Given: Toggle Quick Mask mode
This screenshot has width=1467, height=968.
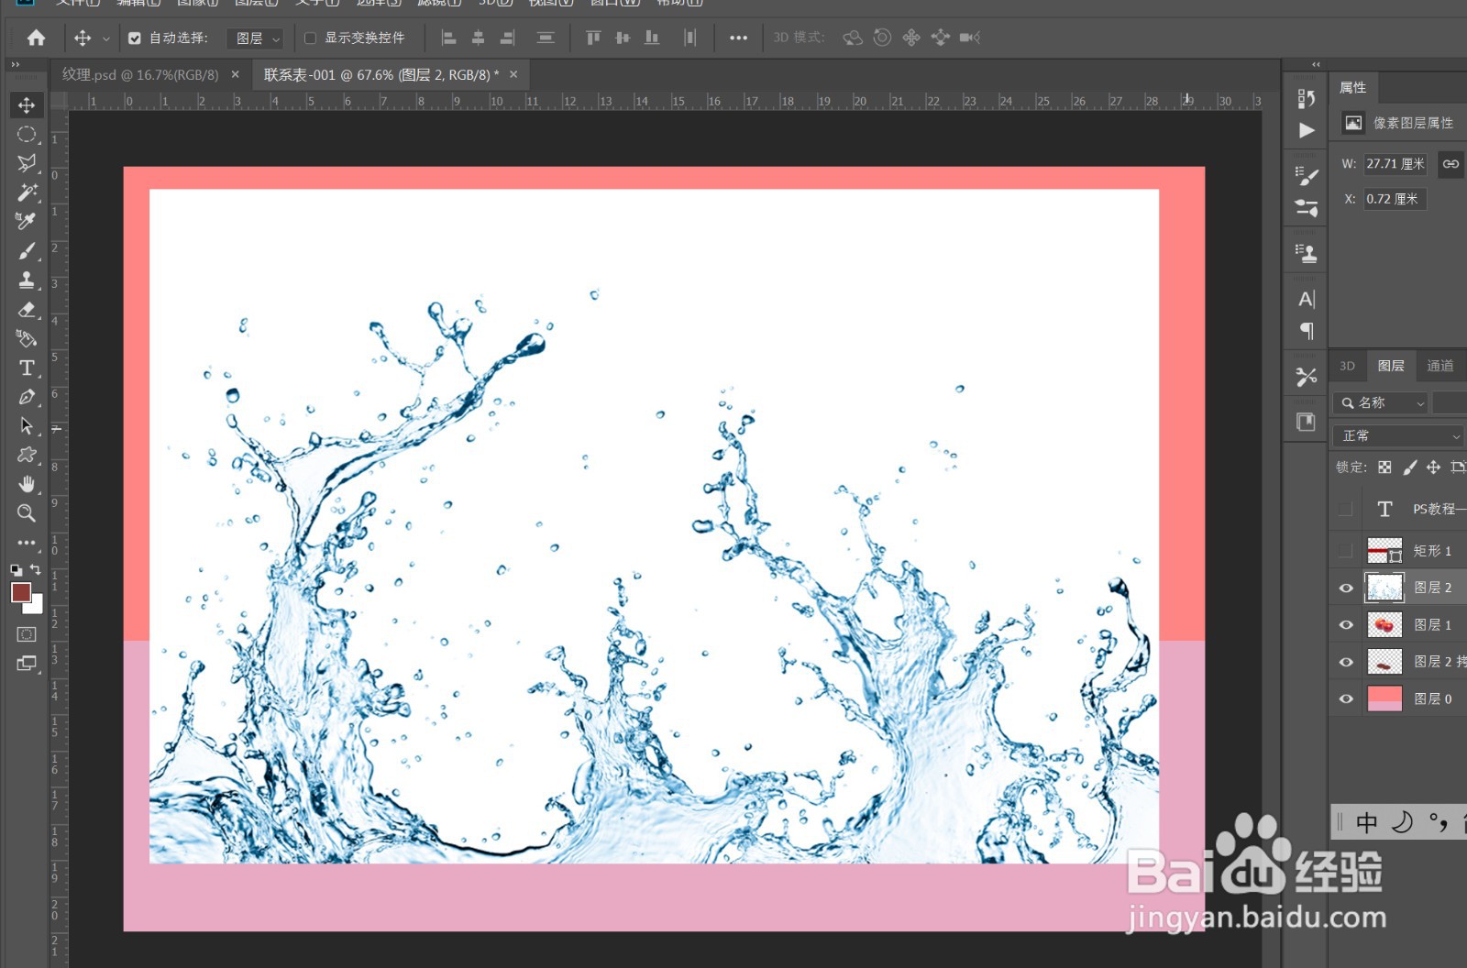Looking at the screenshot, I should [x=27, y=634].
